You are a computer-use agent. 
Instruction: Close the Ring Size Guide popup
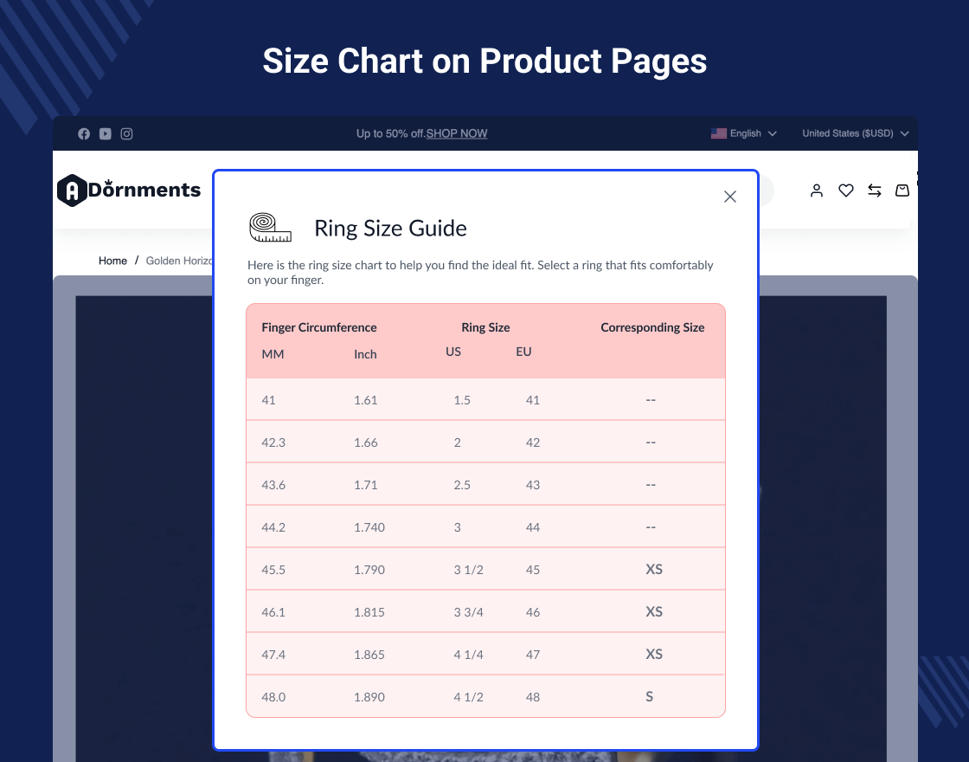coord(730,197)
